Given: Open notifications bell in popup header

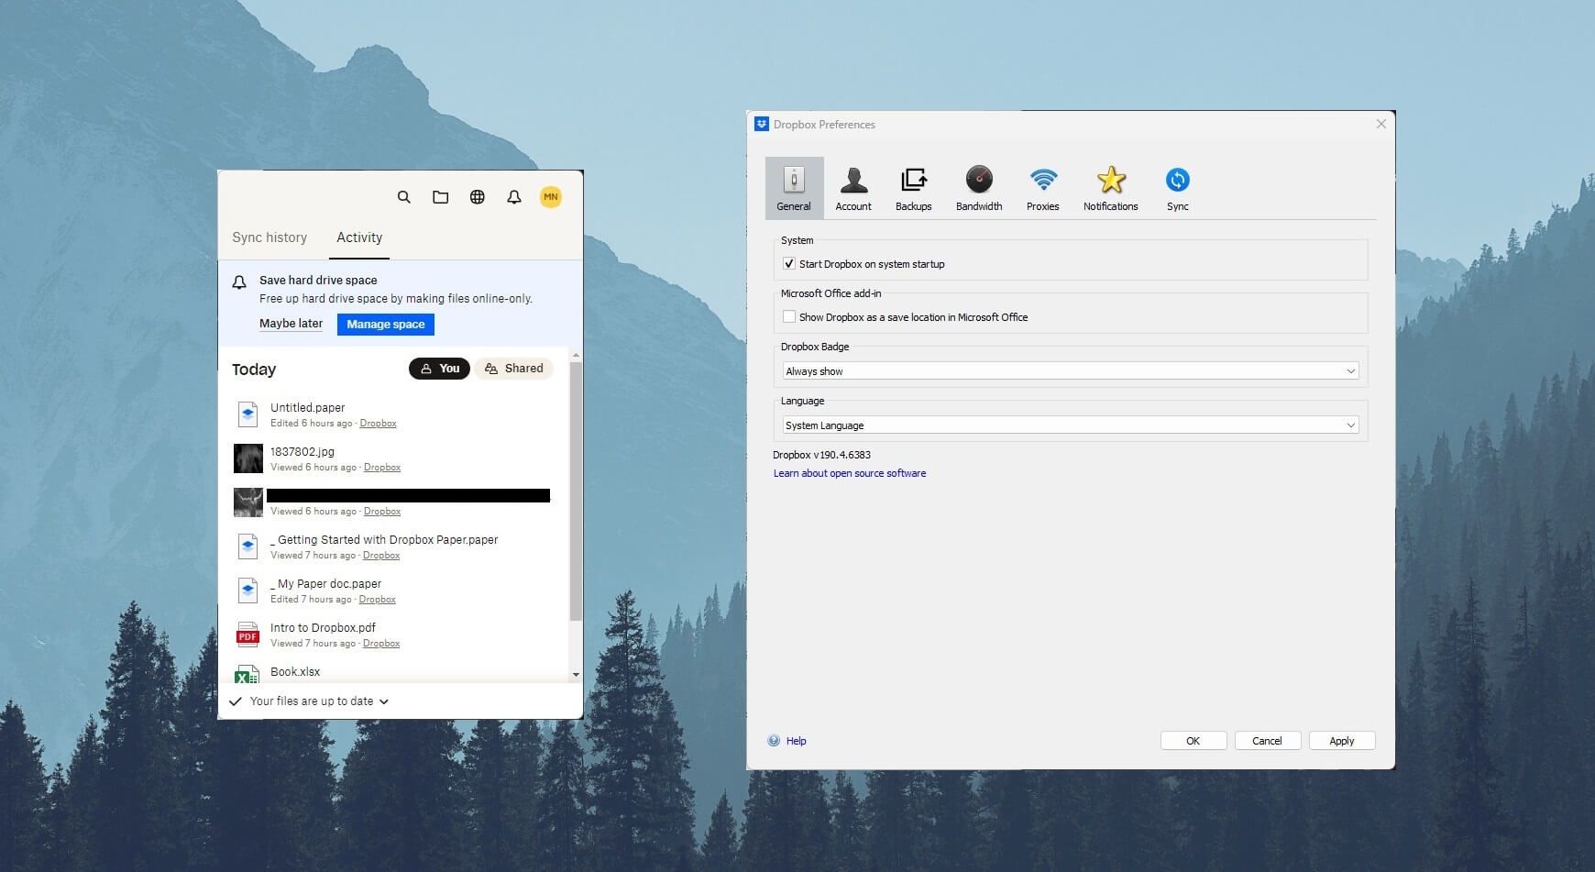Looking at the screenshot, I should click(x=514, y=197).
